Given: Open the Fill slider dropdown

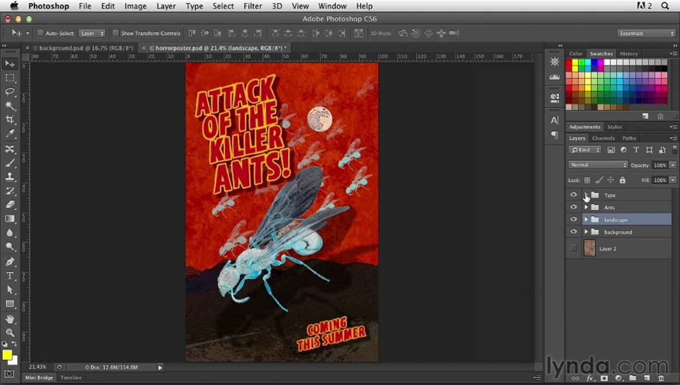Looking at the screenshot, I should (x=673, y=180).
